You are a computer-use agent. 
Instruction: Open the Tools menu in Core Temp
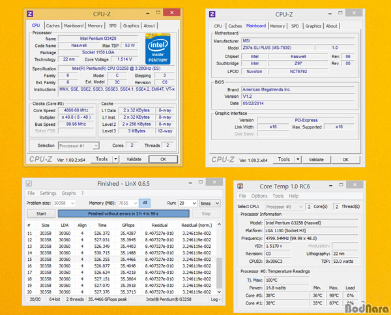point(278,196)
